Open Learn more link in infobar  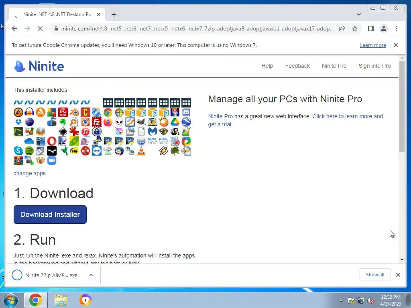point(373,45)
